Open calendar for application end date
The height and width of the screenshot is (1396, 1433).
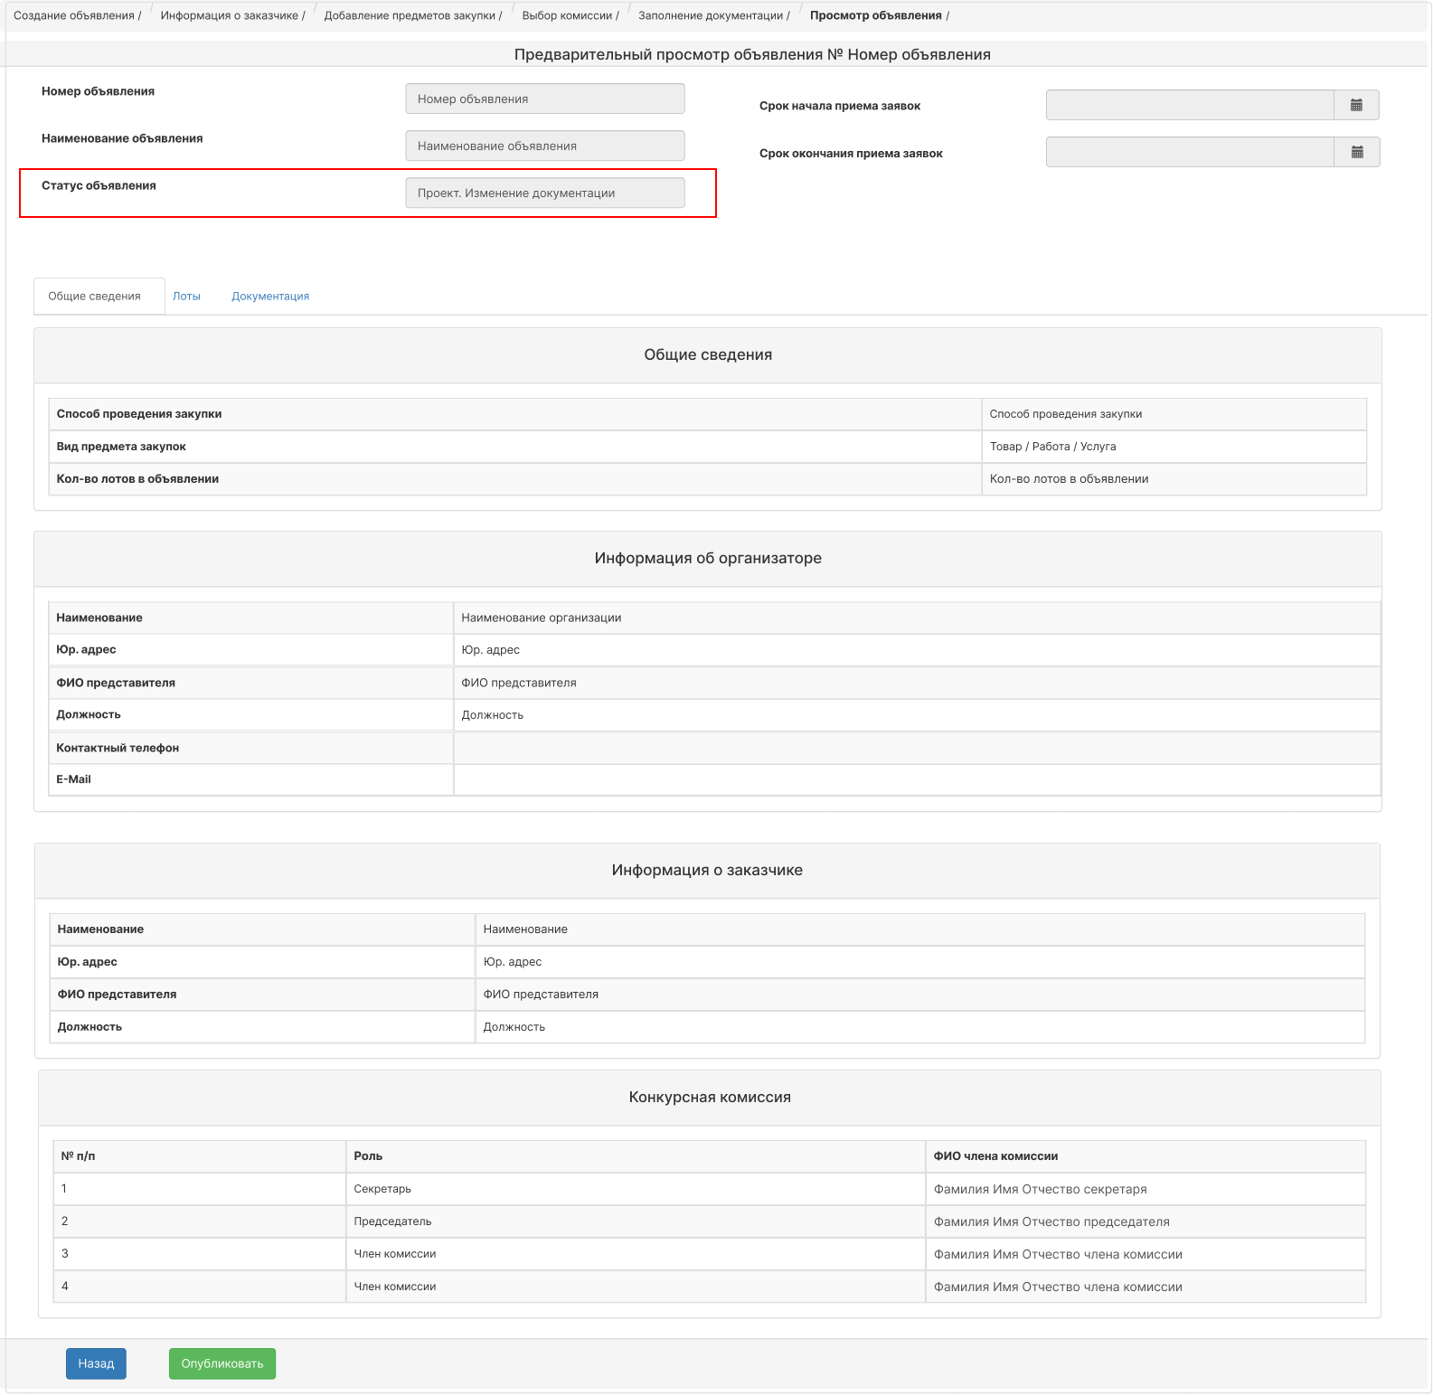[1356, 152]
